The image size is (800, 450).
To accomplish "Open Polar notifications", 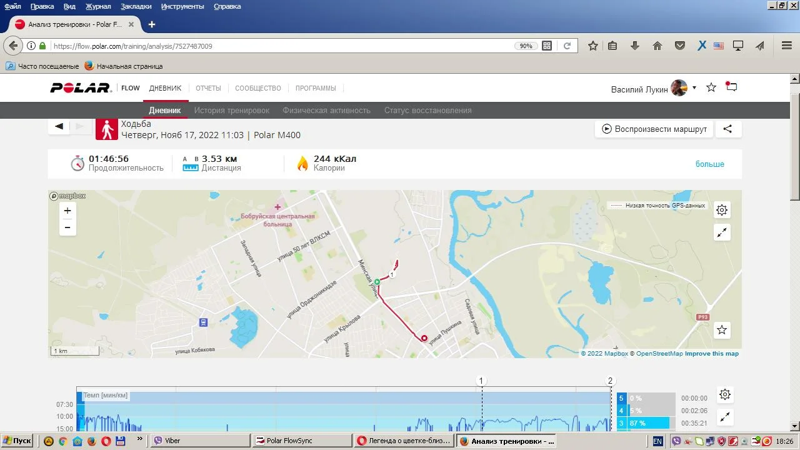I will point(731,87).
